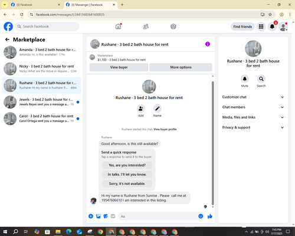
Task: Go to Facebook Home feed icon
Action: point(118,27)
